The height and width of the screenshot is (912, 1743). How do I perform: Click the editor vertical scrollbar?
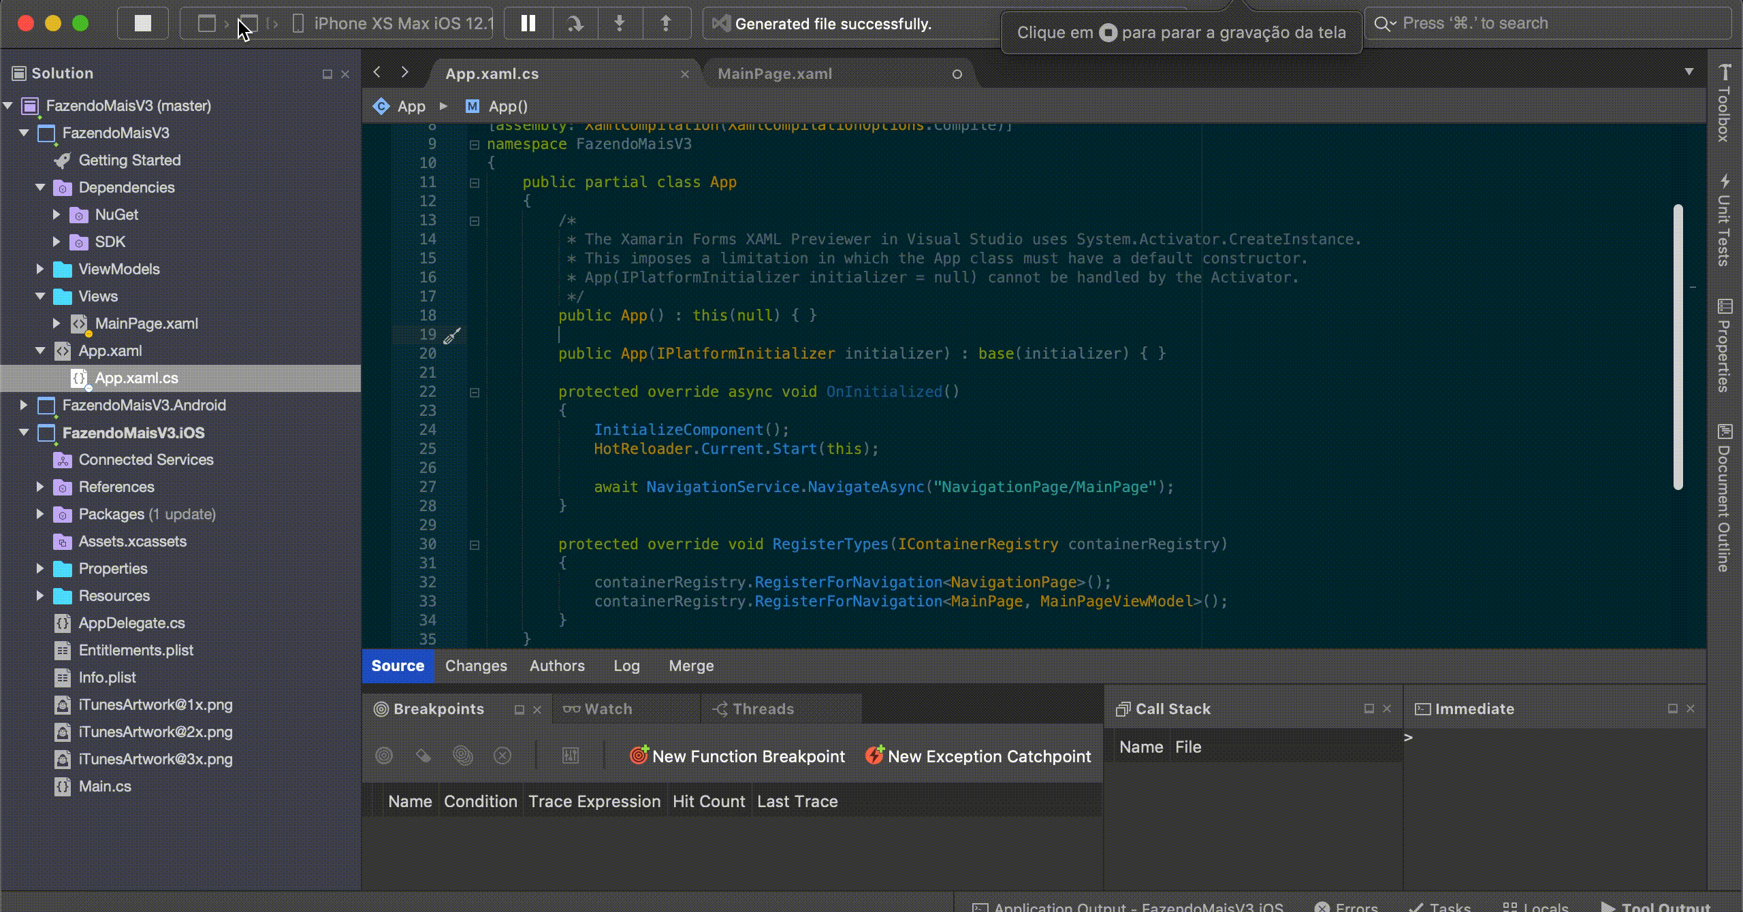tap(1678, 347)
